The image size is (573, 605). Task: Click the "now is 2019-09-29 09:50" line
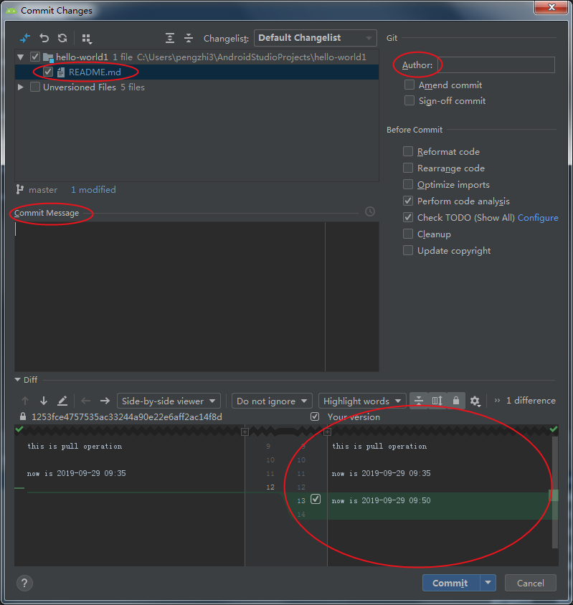coord(381,500)
